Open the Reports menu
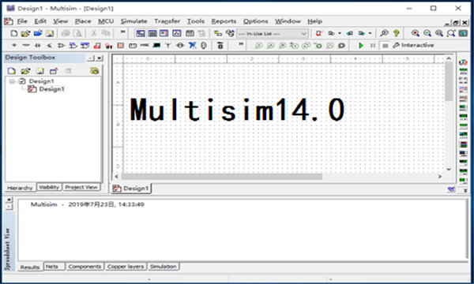 coord(224,21)
